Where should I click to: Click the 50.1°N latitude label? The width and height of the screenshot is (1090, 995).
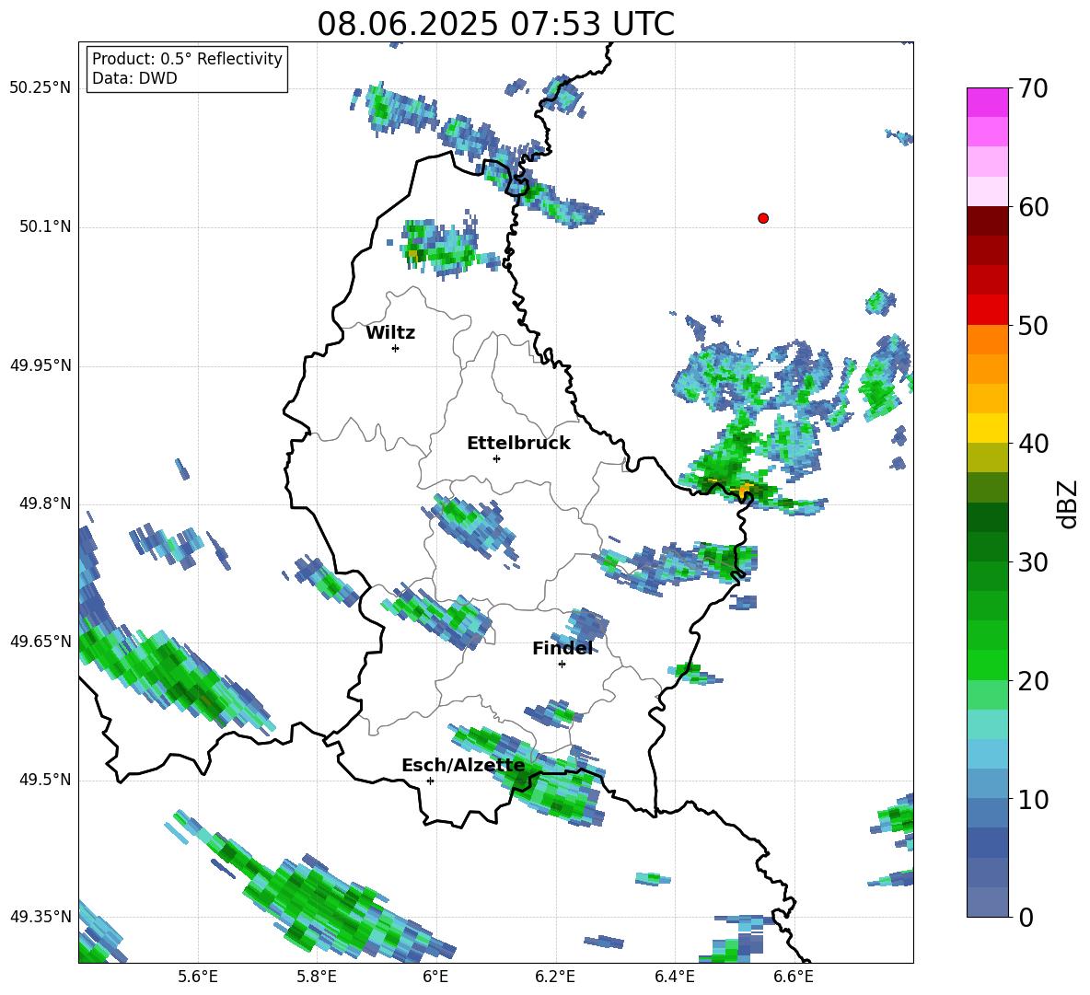(x=46, y=226)
